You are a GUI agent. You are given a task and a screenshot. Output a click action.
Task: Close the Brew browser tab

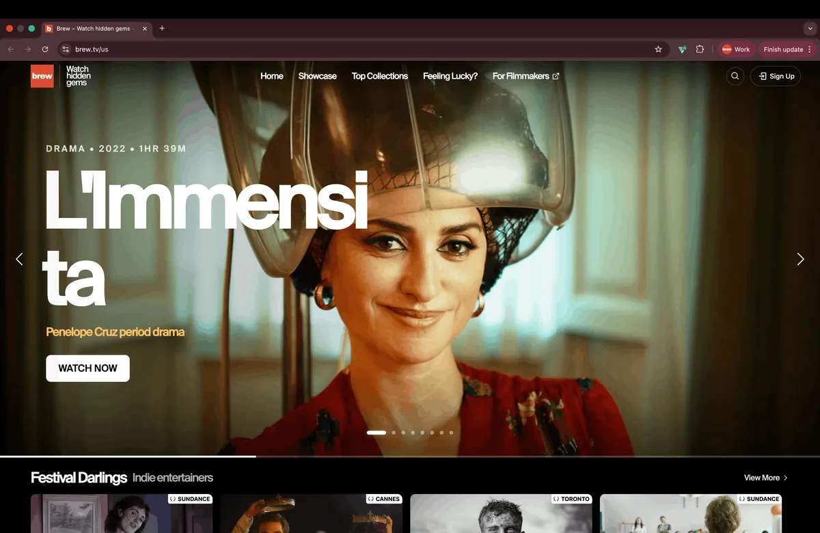145,29
